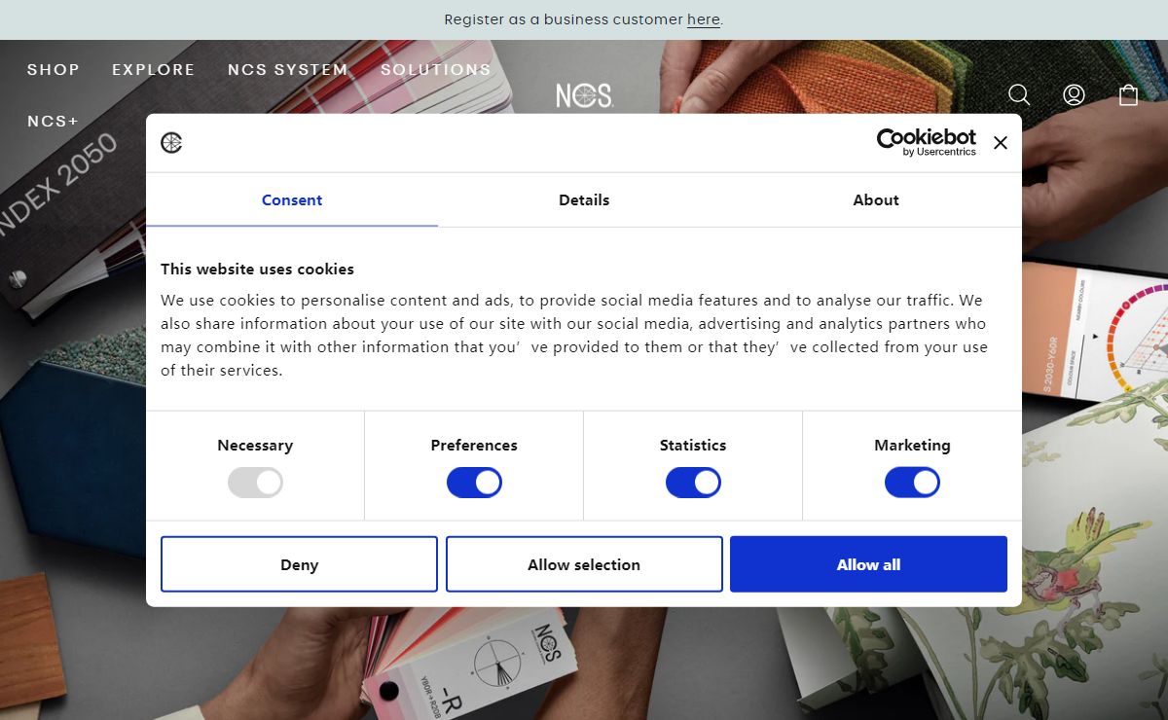The image size is (1168, 720).
Task: Expand the SHOP navigation menu
Action: (54, 70)
